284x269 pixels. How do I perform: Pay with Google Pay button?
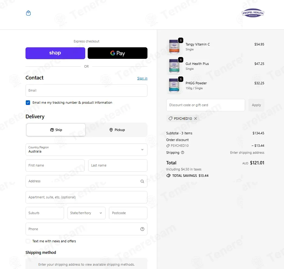tap(117, 53)
